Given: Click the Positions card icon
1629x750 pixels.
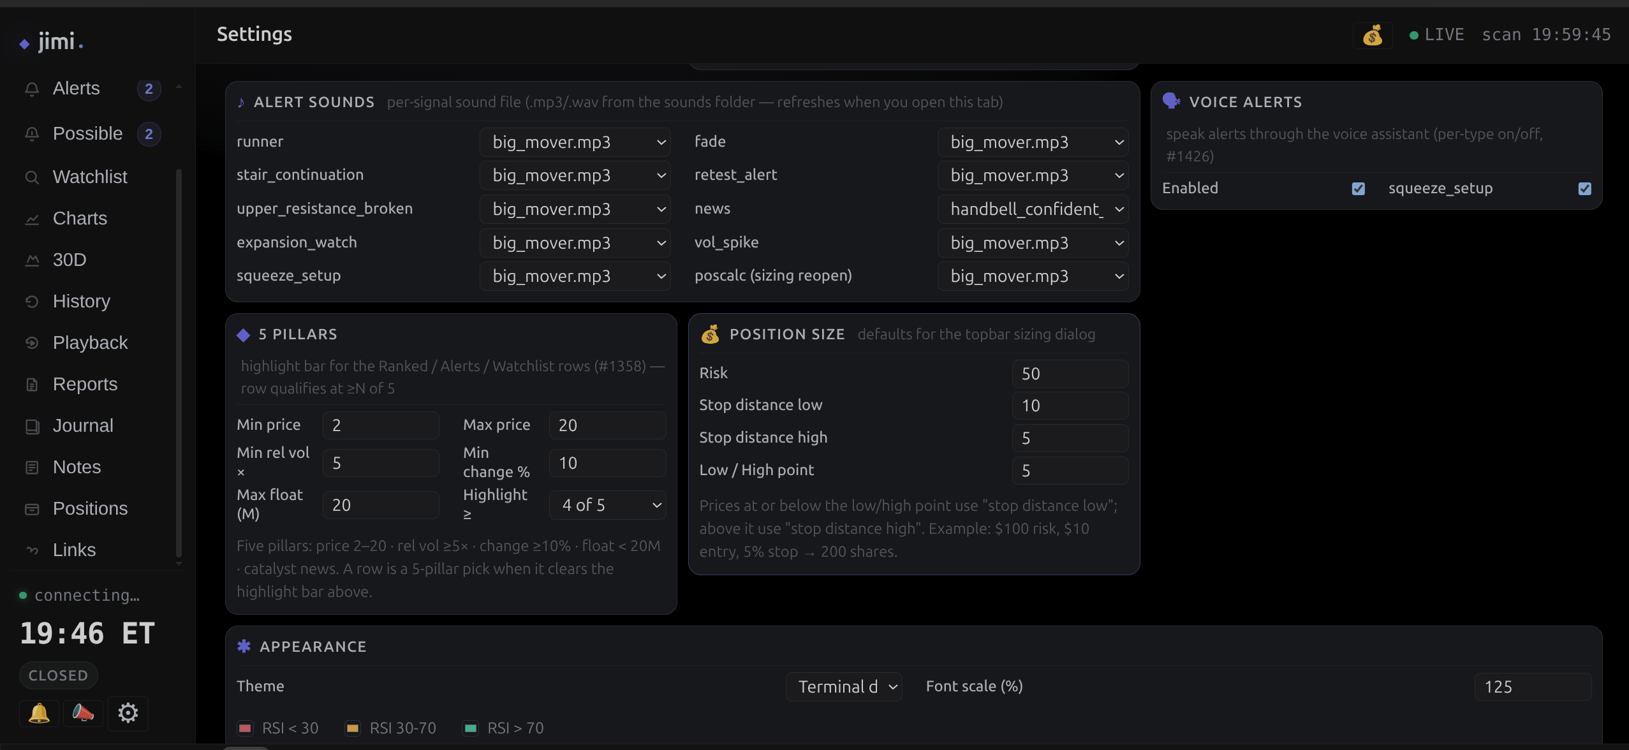Looking at the screenshot, I should [32, 509].
